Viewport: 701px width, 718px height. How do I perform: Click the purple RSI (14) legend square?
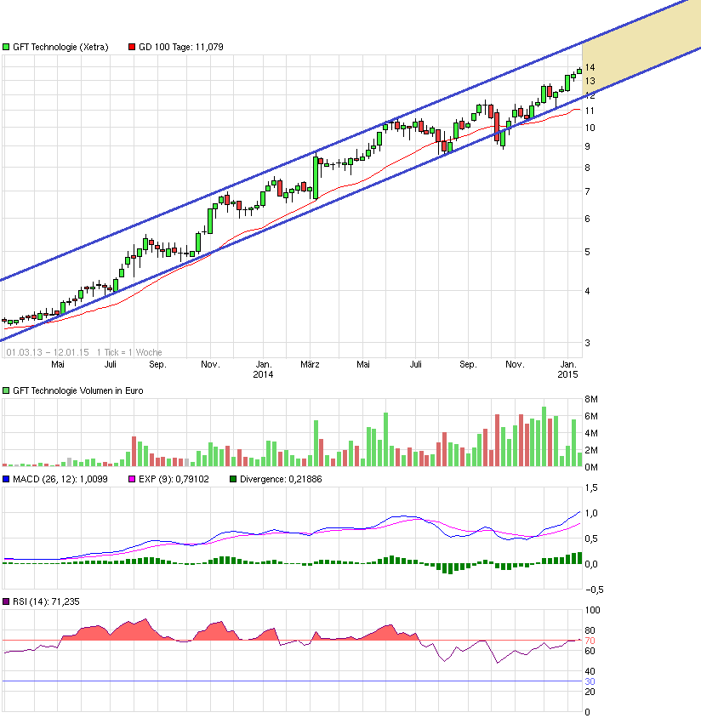tap(7, 601)
